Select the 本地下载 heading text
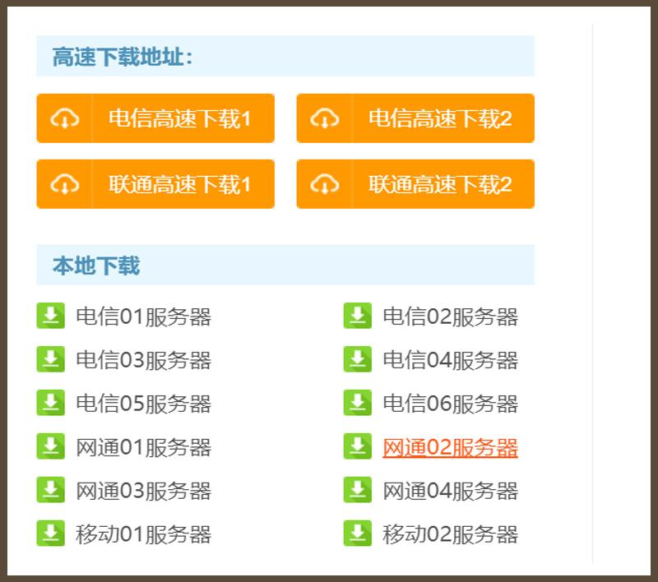 coord(96,266)
